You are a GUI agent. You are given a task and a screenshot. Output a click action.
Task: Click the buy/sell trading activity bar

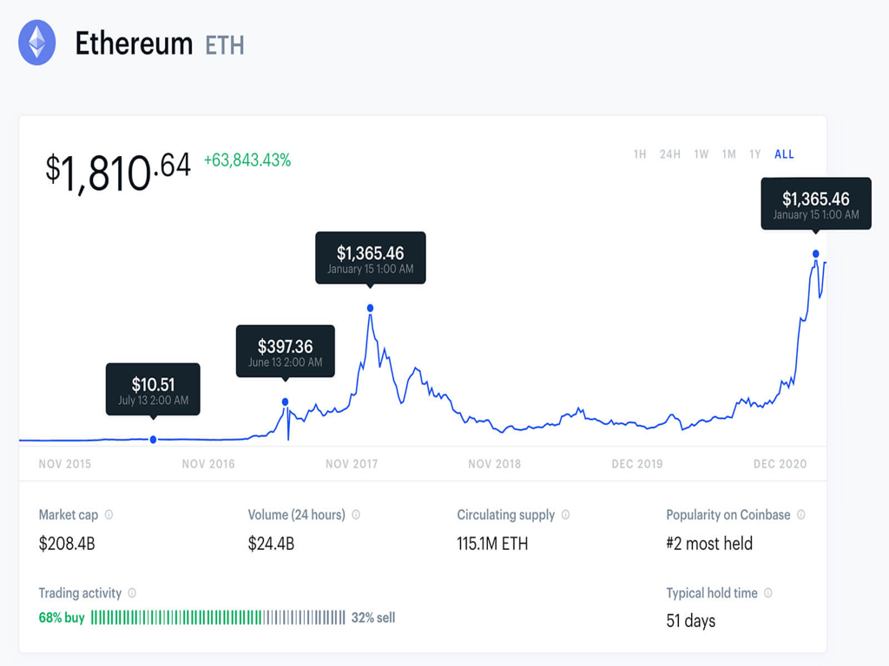click(x=218, y=618)
